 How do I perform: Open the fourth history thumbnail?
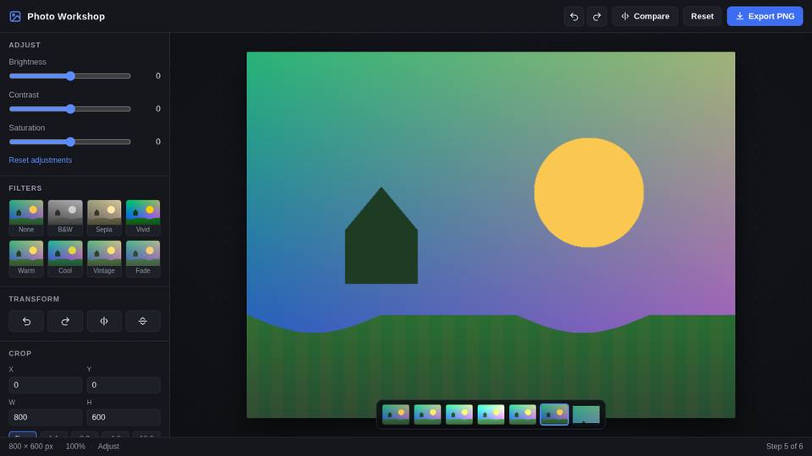pos(491,415)
